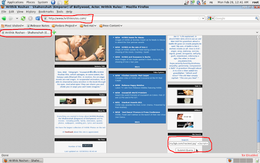The width and height of the screenshot is (260, 163).
Task: Open the Hrithik leaves for Macau news link
Action: point(133,37)
